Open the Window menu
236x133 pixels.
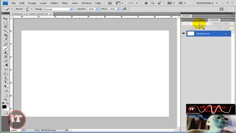[87, 3]
